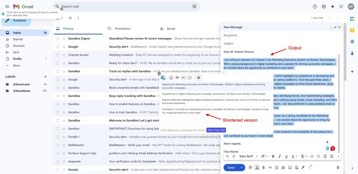Open more formatting options arrow

coord(338,157)
